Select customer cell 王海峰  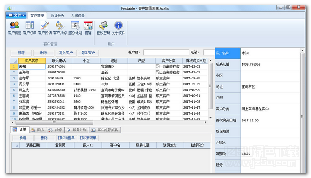click(x=32, y=73)
